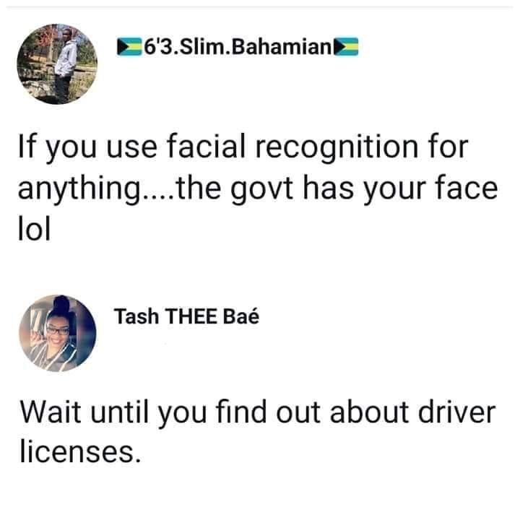This screenshot has width=520, height=520.
Task: Open the Tash THEE Baé username link
Action: pyautogui.click(x=187, y=316)
